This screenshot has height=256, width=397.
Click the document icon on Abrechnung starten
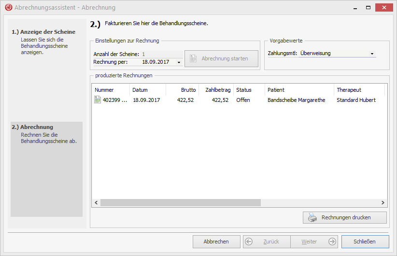click(x=193, y=58)
